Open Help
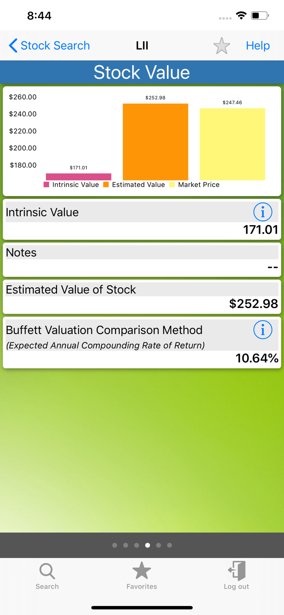Image resolution: width=284 pixels, height=615 pixels. (x=257, y=46)
